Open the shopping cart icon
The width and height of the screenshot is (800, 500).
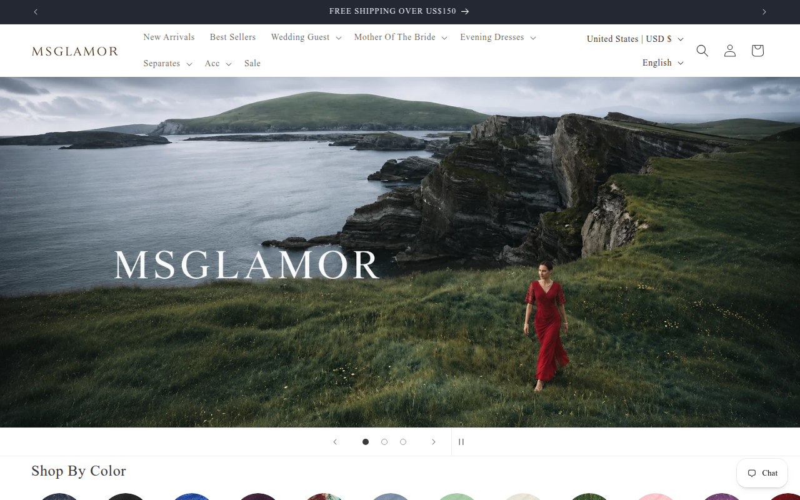757,51
